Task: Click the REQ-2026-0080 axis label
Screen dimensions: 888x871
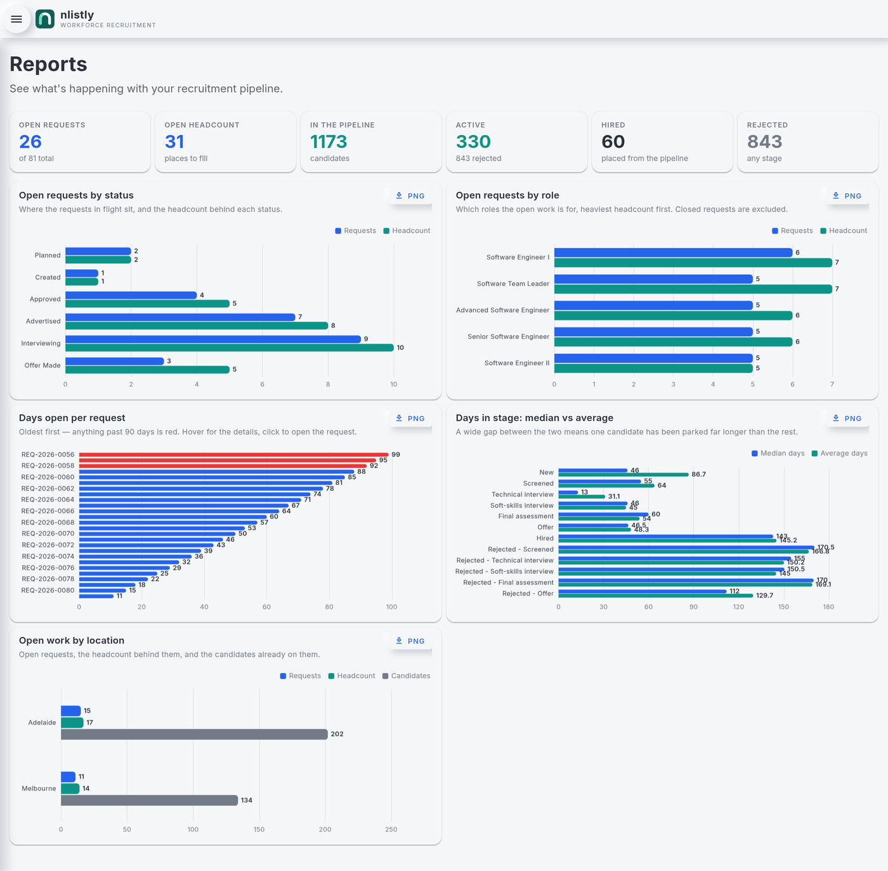Action: click(x=48, y=591)
